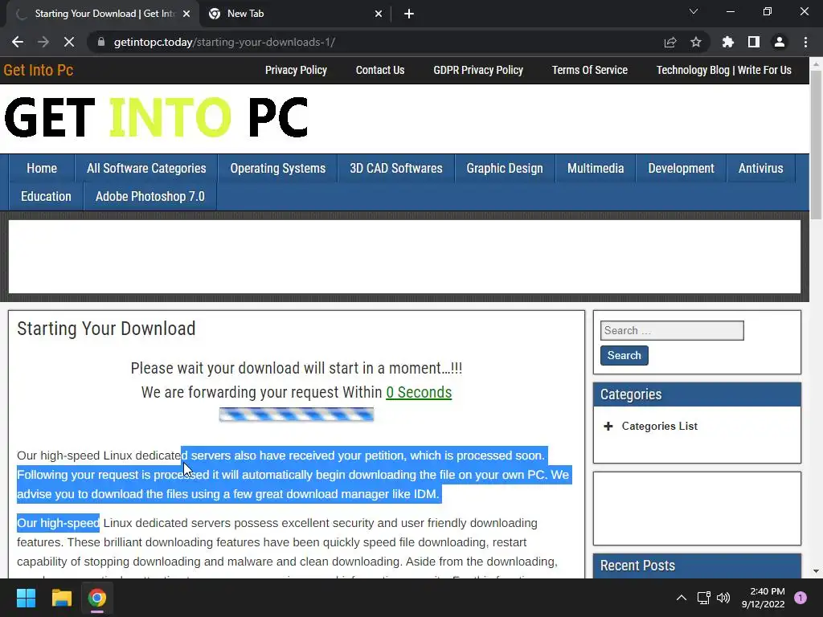Open the clock showing 2:40 PM

pos(764,598)
